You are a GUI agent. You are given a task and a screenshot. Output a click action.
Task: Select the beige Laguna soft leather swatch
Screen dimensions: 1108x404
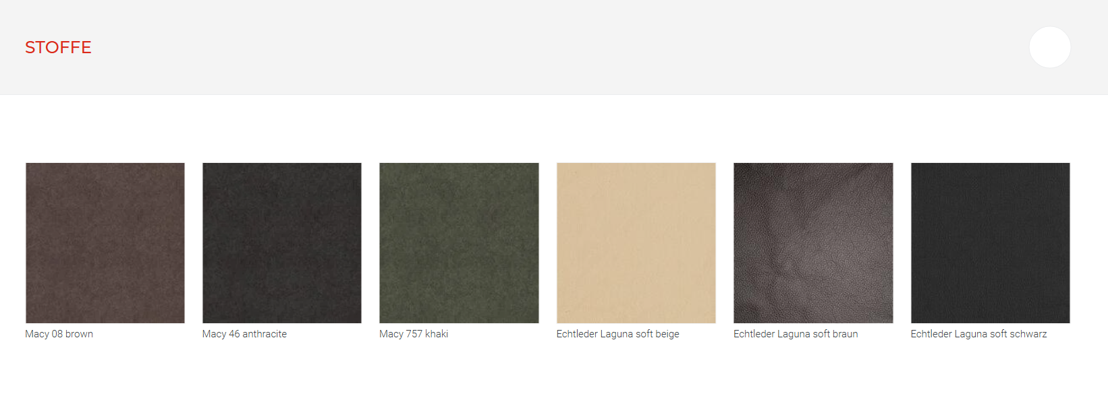(636, 243)
